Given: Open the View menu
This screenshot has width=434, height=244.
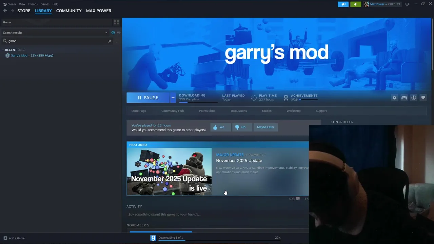Looking at the screenshot, I should click(x=22, y=4).
